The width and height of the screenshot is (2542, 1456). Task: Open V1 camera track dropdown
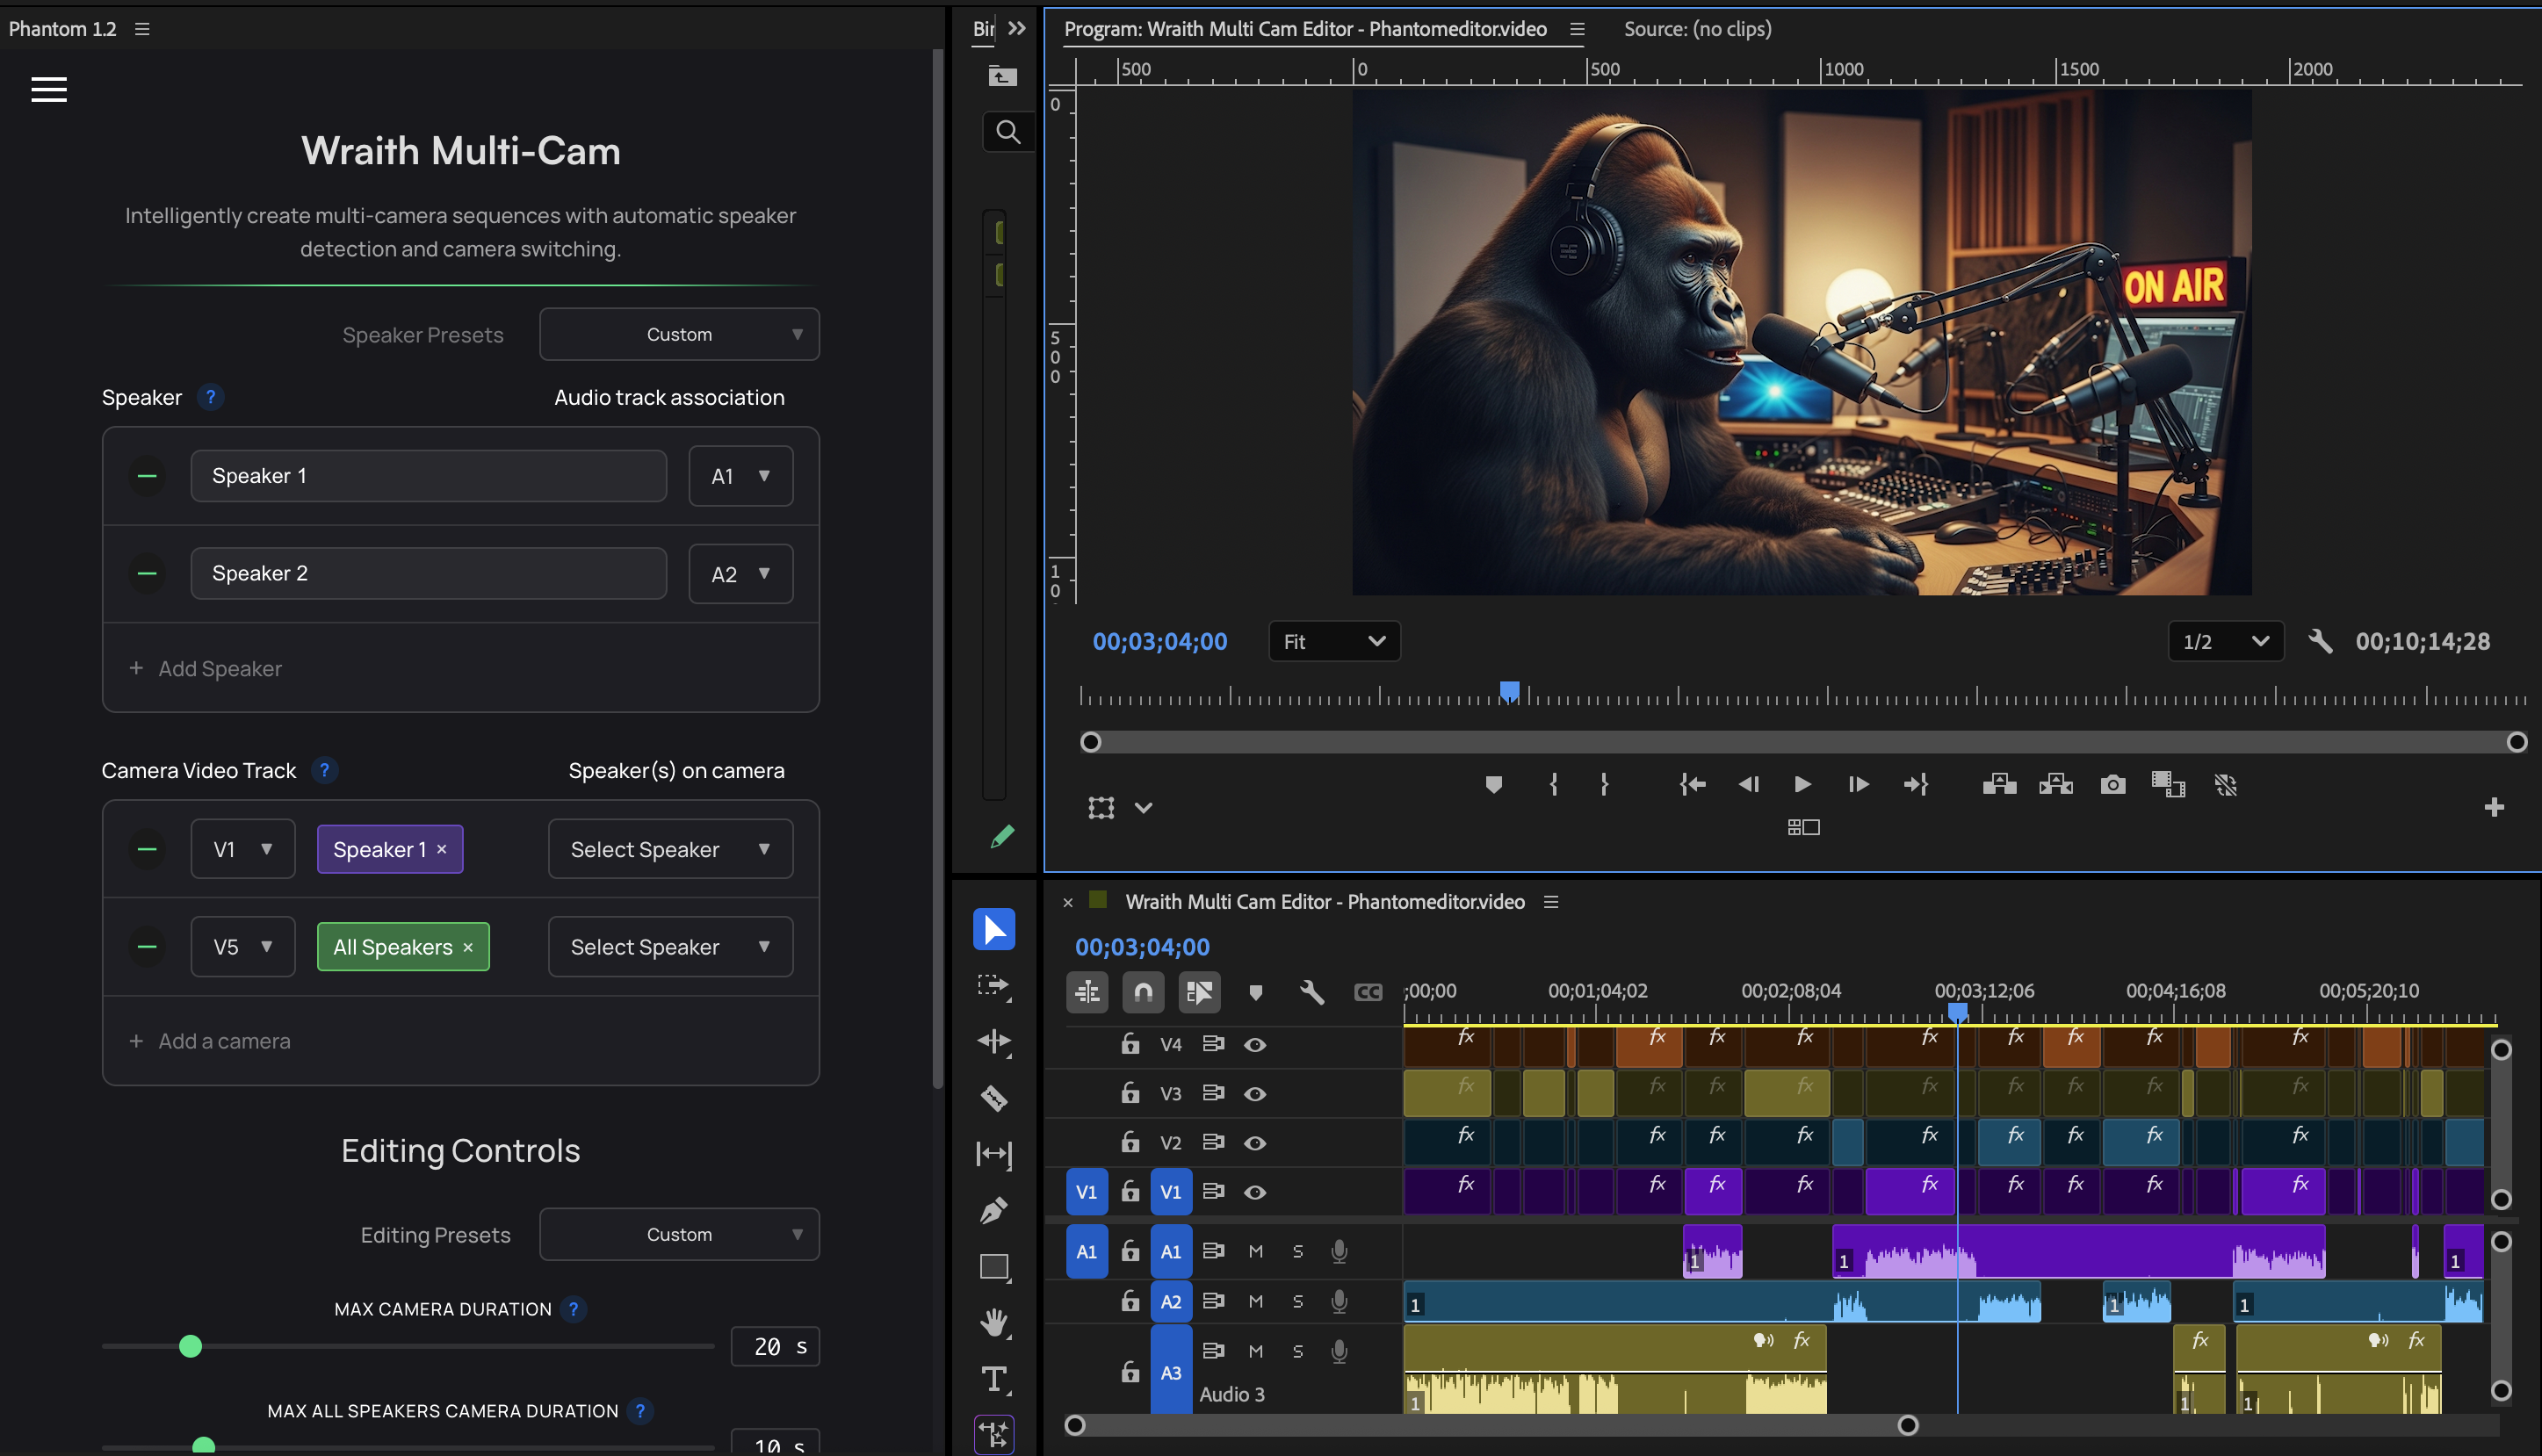243,849
